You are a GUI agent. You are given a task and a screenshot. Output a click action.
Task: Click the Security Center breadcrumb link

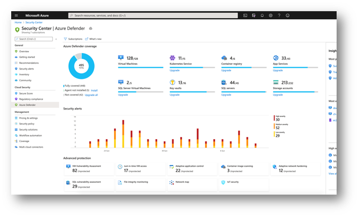(34, 22)
